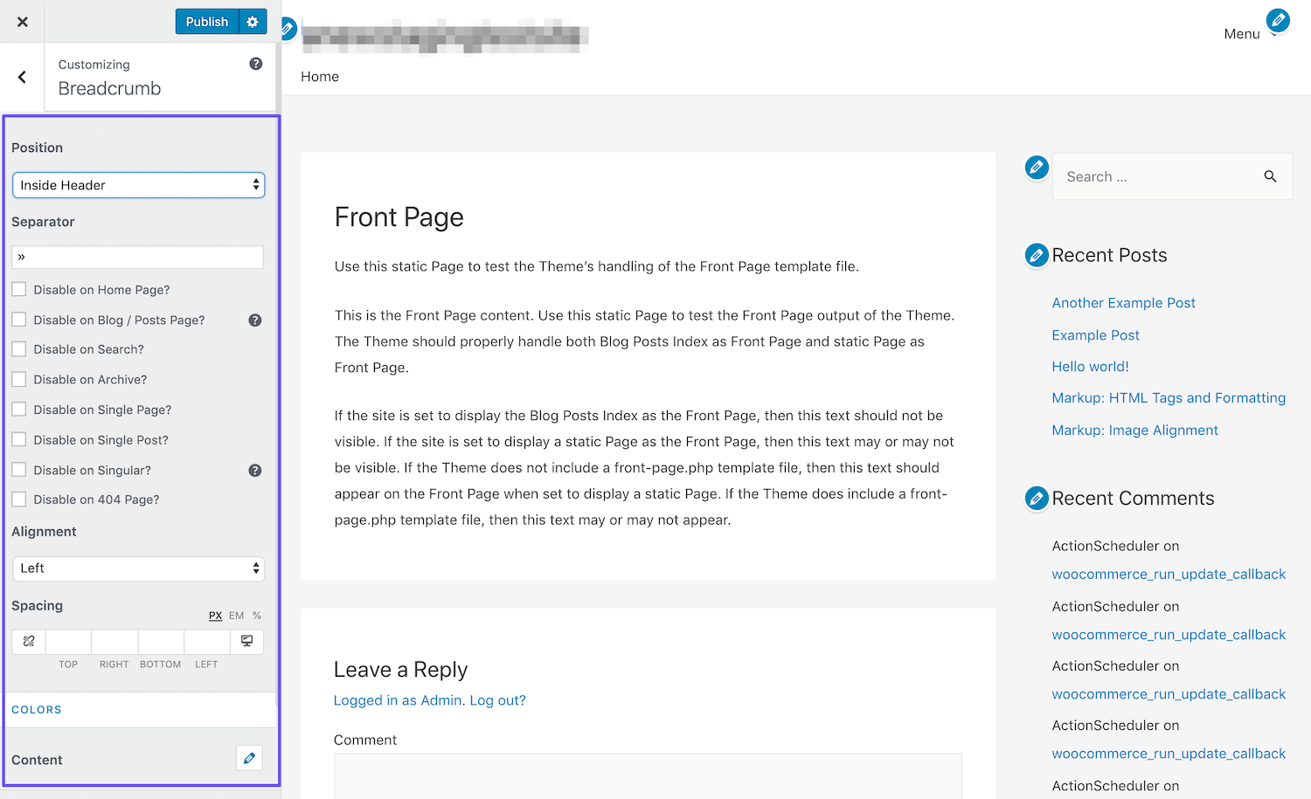
Task: Click the edit pencil in the Content section
Action: click(249, 758)
